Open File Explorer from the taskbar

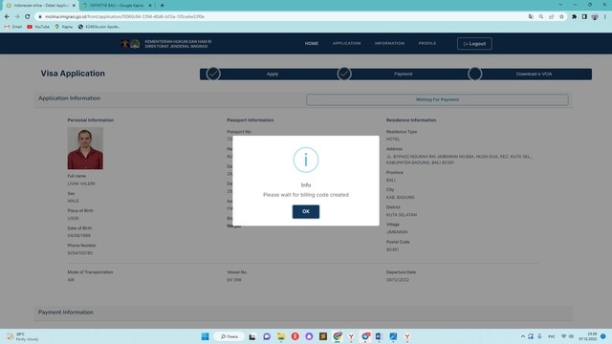click(x=281, y=336)
